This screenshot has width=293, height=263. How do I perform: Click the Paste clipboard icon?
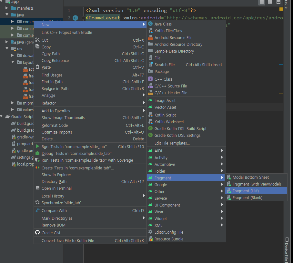(37, 67)
